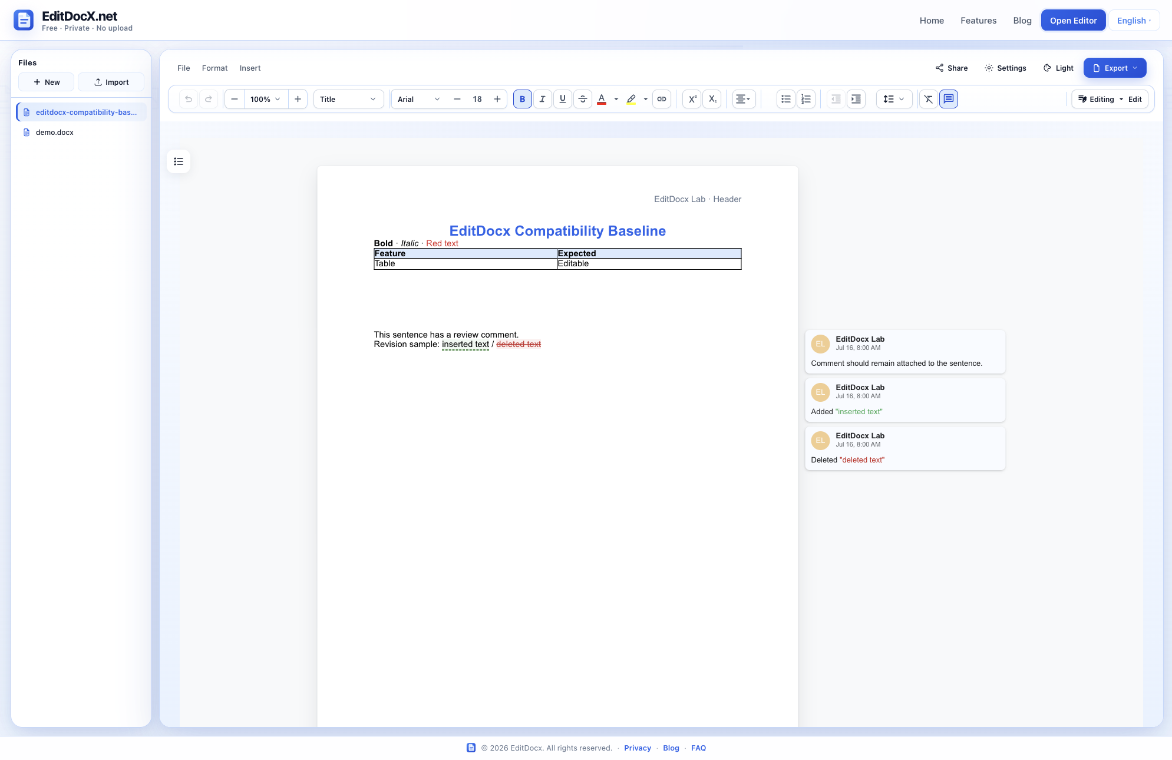Click the New file button
Viewport: 1172px width, 760px height.
[x=47, y=82]
